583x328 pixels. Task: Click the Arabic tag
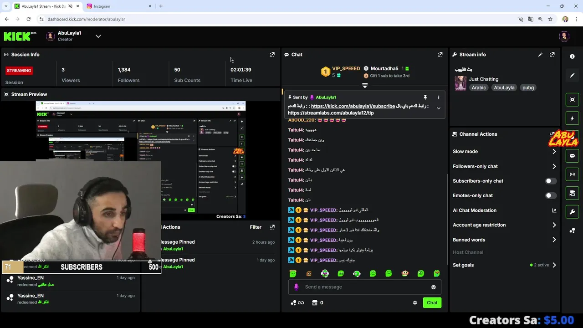click(479, 87)
